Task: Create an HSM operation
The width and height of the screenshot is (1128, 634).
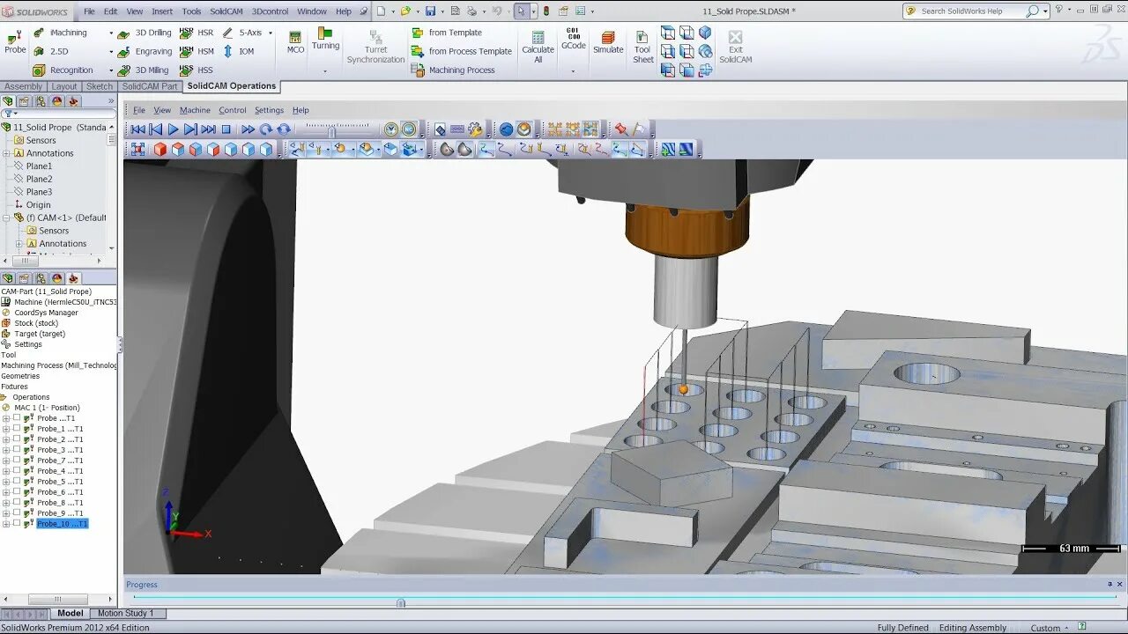Action: click(x=197, y=51)
